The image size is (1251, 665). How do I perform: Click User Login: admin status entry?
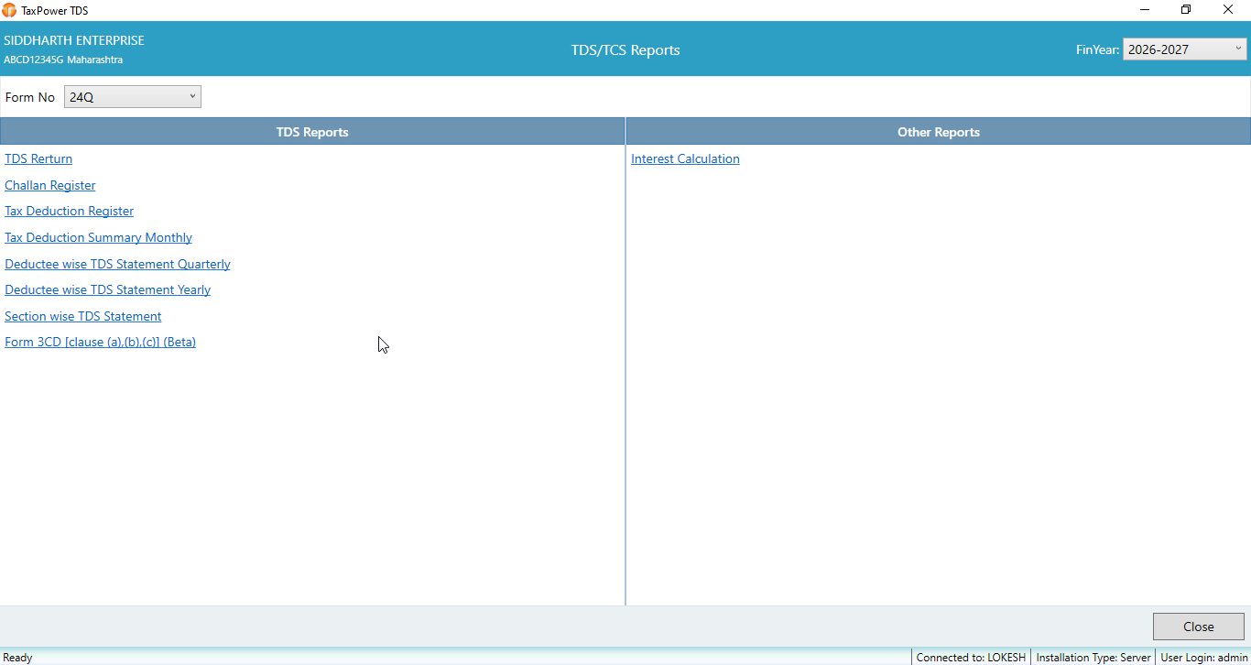[x=1204, y=657]
